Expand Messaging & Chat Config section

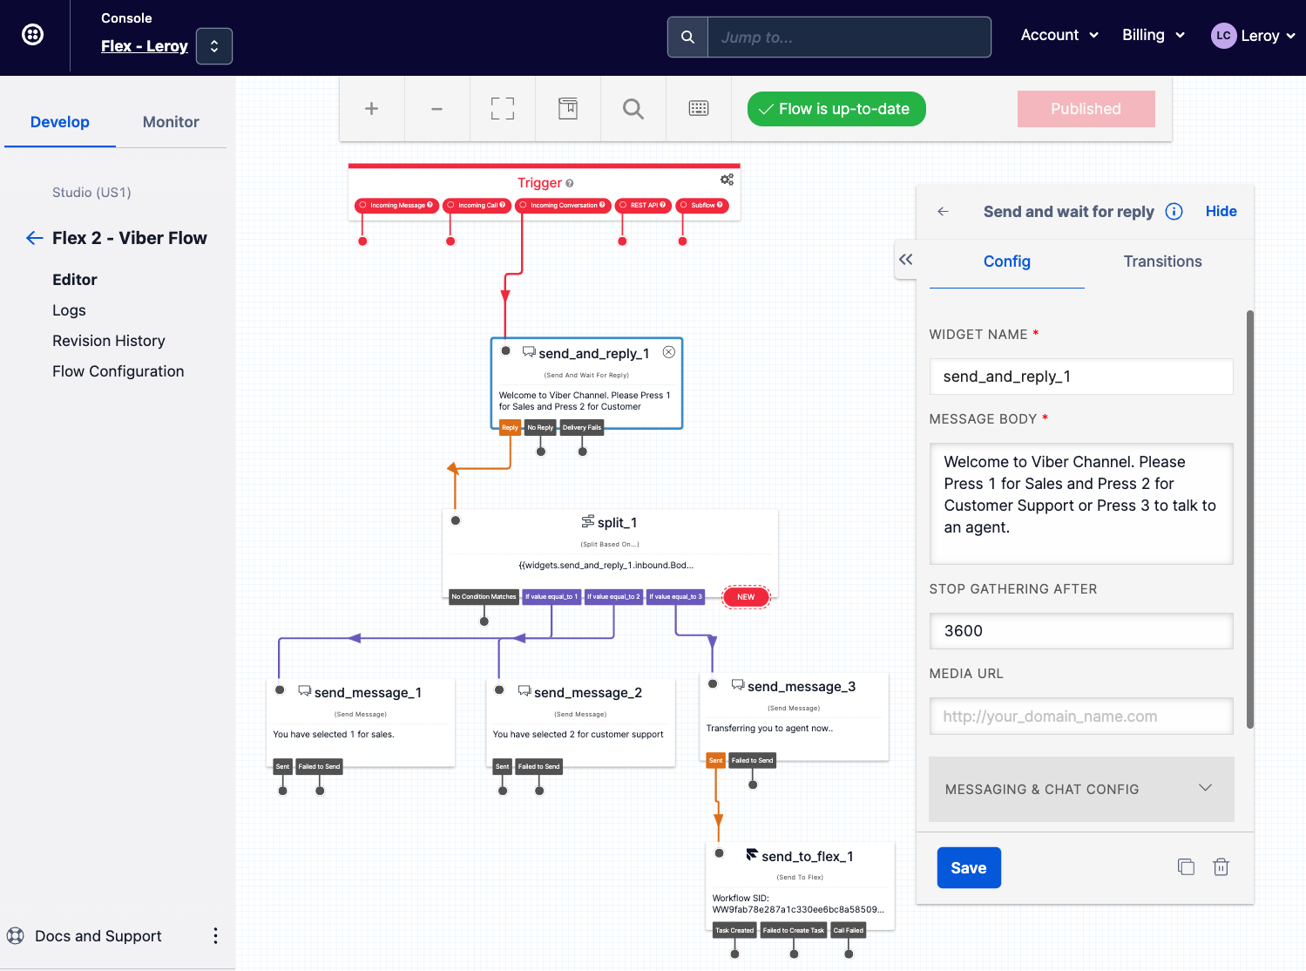coord(1081,789)
